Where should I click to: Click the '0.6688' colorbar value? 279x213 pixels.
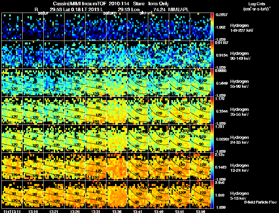[x=221, y=71]
